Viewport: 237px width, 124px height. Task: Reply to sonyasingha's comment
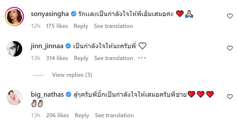(81, 26)
